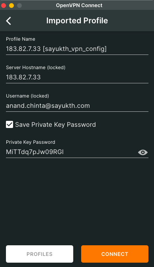The width and height of the screenshot is (154, 267).
Task: Minimize the window using the yellow button
Action: 11,6
